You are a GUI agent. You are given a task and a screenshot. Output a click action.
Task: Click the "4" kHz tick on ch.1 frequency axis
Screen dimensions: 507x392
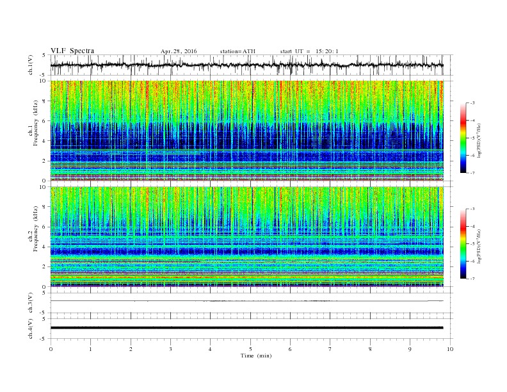(45, 141)
